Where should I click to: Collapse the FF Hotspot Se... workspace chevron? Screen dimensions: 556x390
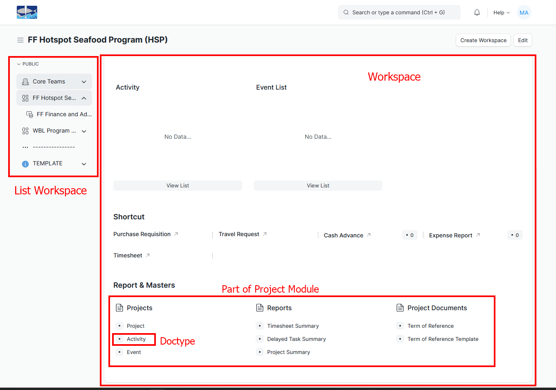coord(84,98)
